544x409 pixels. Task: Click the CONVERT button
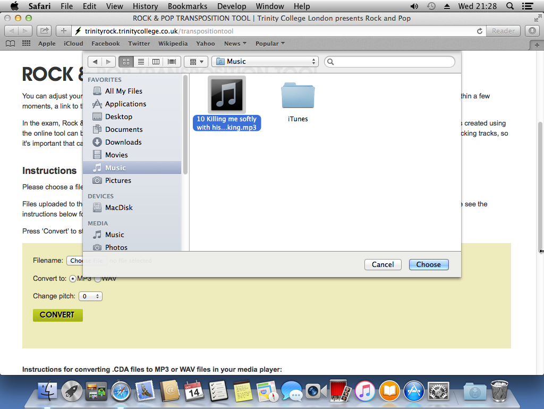coord(58,315)
